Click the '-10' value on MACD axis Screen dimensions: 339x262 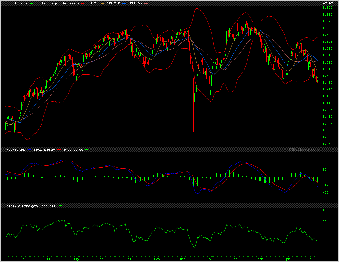pos(326,185)
